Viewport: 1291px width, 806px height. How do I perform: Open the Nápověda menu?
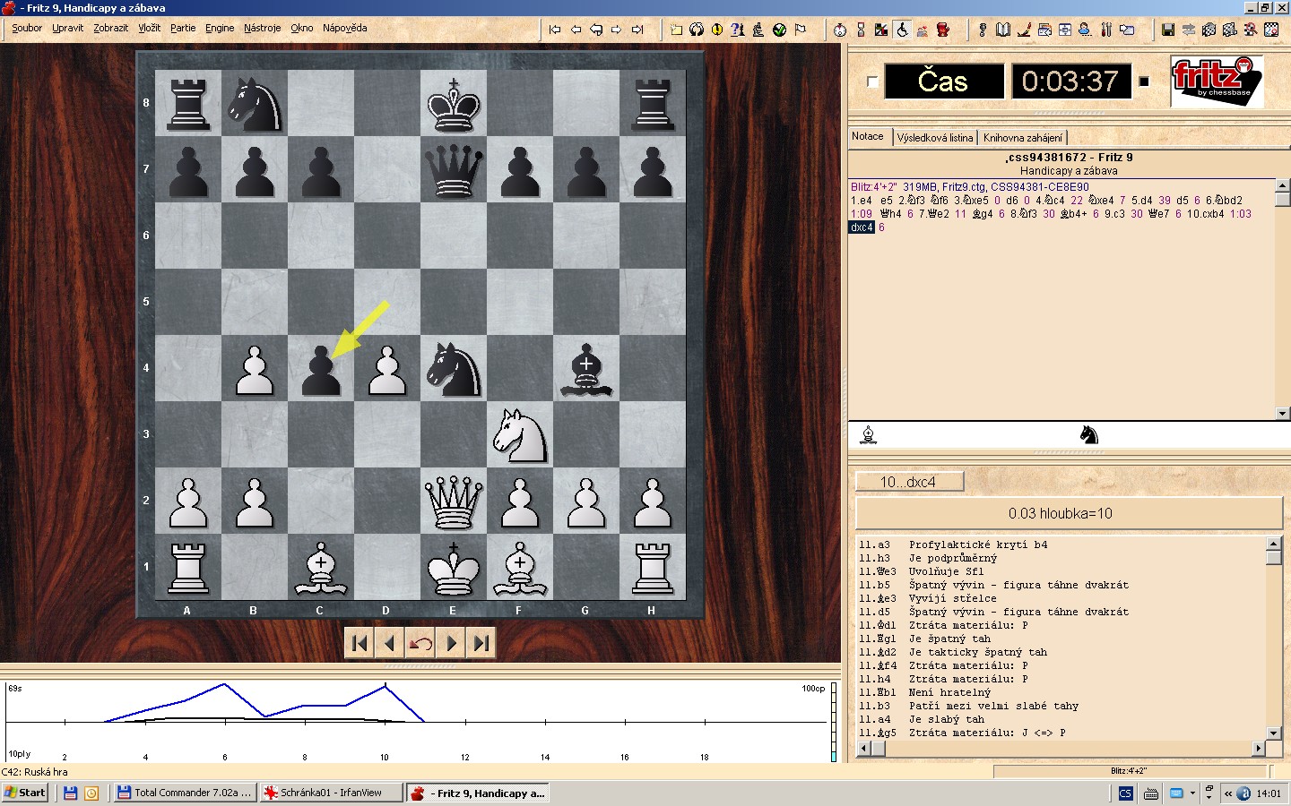344,29
